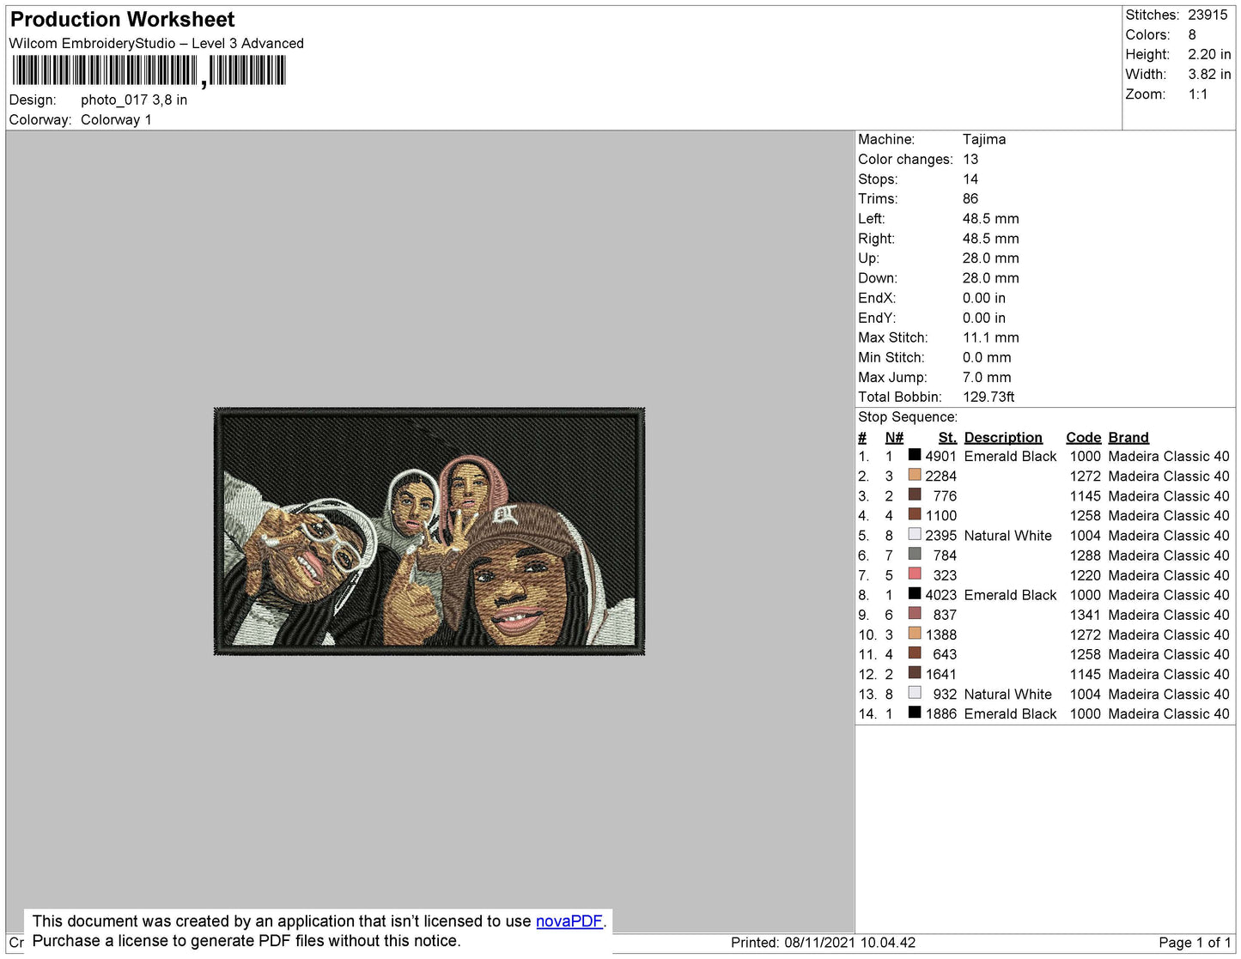The width and height of the screenshot is (1241, 959).
Task: Click thread code 1288 in row 6
Action: pyautogui.click(x=1085, y=555)
